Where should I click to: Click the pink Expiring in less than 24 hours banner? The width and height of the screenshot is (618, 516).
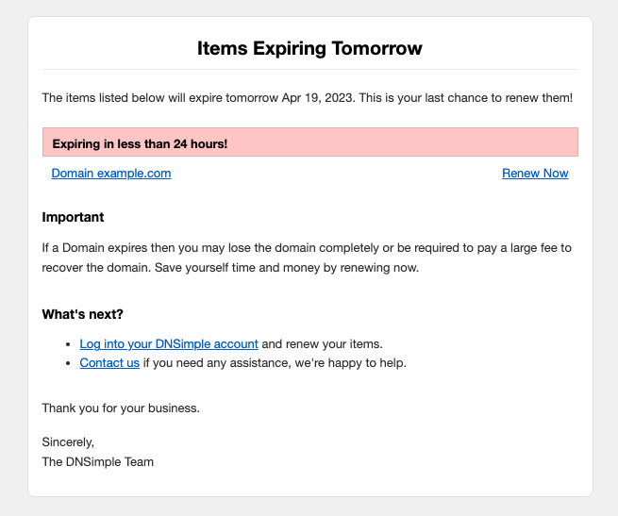309,143
